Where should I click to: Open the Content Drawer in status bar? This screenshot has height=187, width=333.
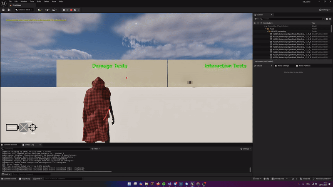click(10, 179)
